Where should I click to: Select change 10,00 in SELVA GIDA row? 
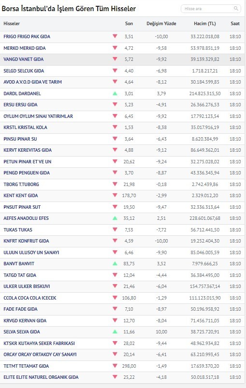tap(161, 332)
